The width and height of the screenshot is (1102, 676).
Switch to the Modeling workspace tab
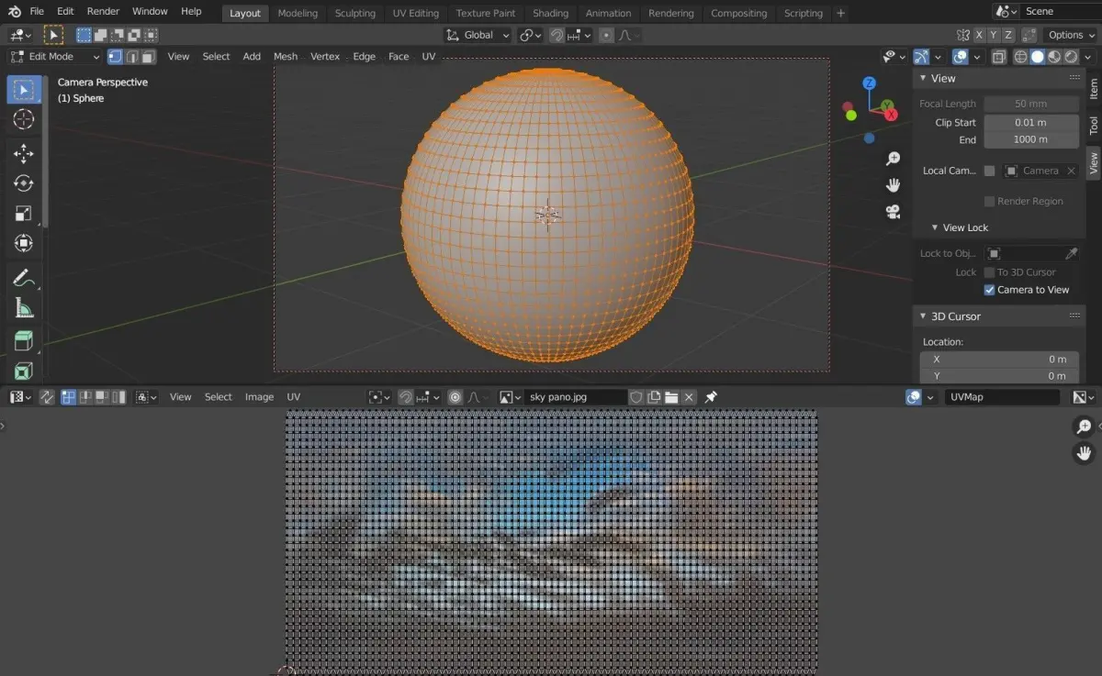298,13
